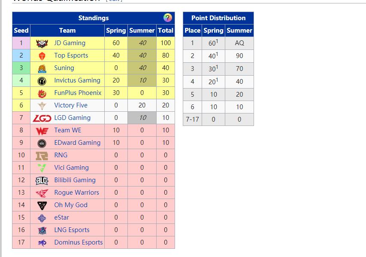
Task: Click the FunPlus Phoenix logo
Action: [42, 93]
